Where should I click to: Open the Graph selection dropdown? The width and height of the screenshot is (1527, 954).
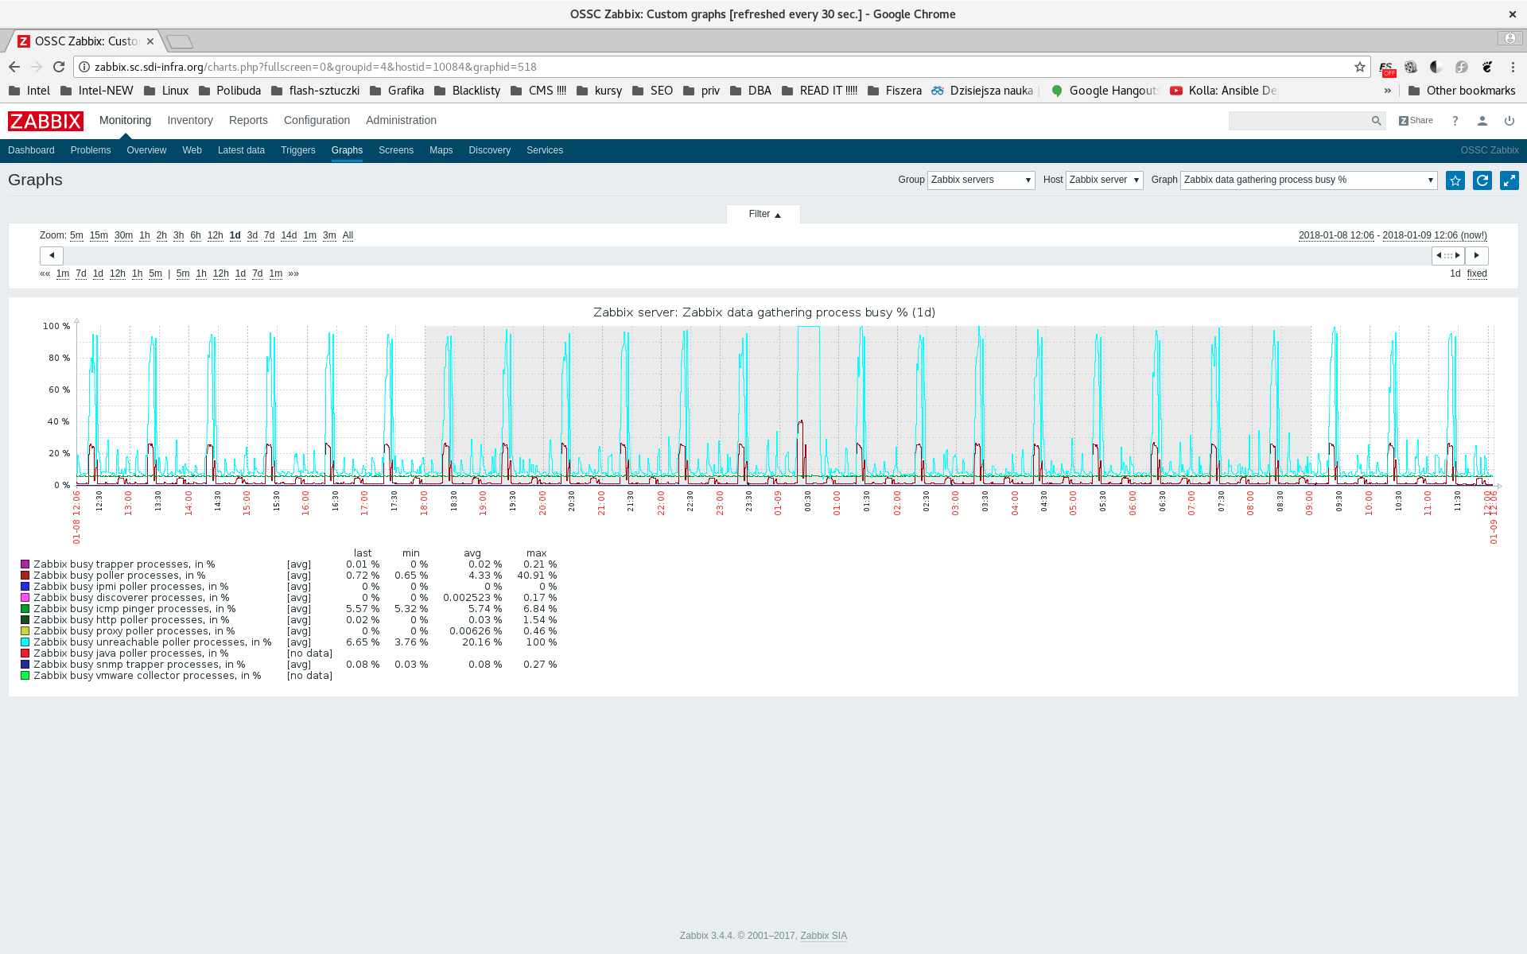point(1308,180)
